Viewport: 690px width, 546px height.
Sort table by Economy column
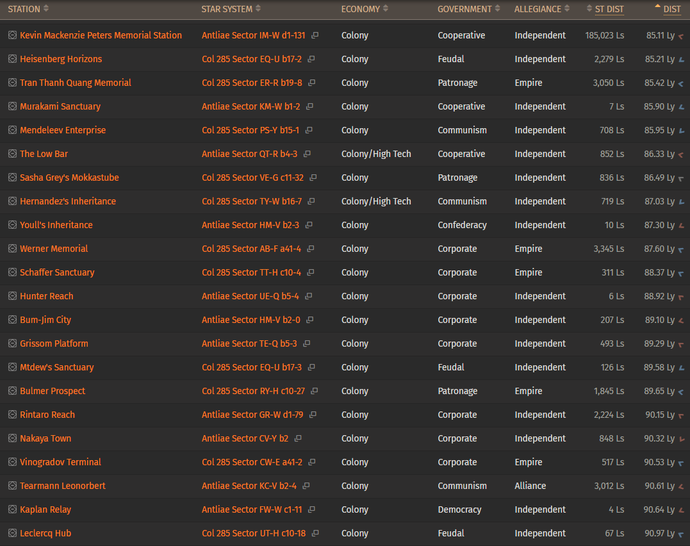[x=365, y=9]
